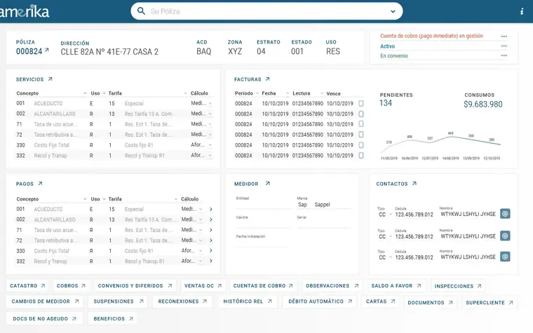This screenshot has height=333, width=533.
Task: Click the Medidor Entidad field
Action: pos(262,203)
